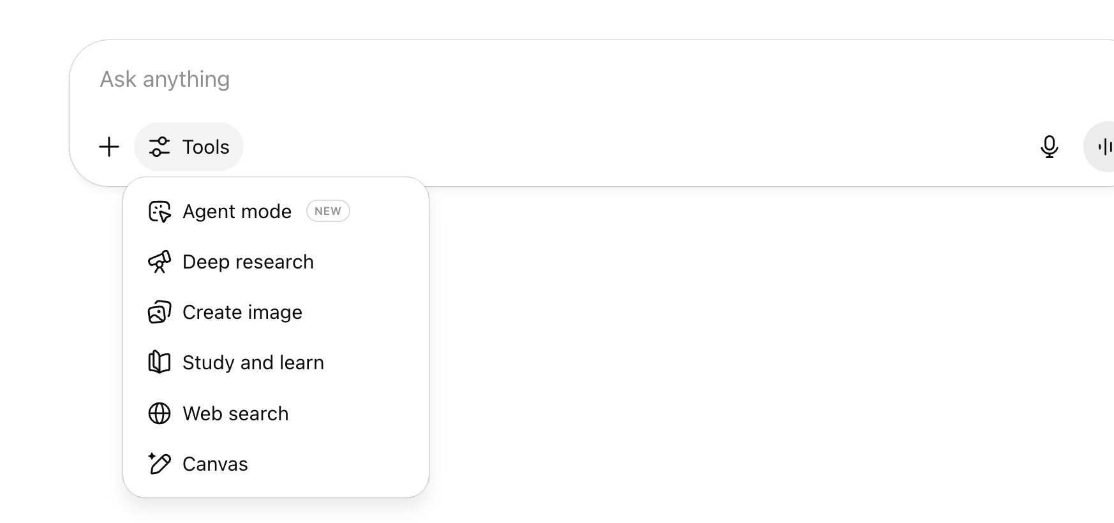Select Deep research in the menu

(248, 262)
